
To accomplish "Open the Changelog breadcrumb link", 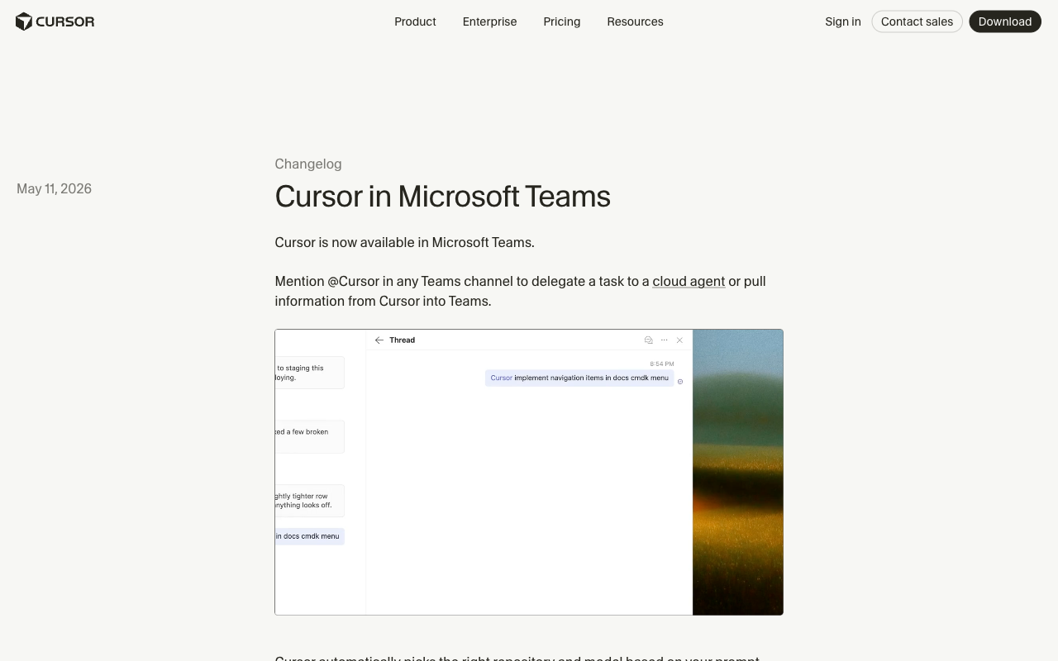I will click(x=308, y=164).
